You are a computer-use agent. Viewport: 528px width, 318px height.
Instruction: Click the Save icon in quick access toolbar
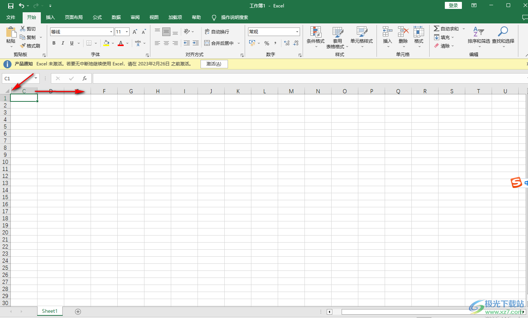click(11, 6)
